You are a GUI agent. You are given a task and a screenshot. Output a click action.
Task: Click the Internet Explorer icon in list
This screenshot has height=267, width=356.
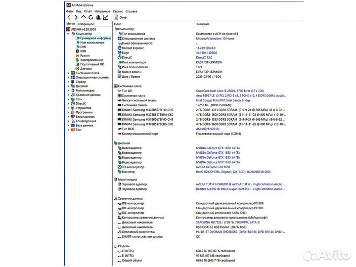[x=120, y=48]
